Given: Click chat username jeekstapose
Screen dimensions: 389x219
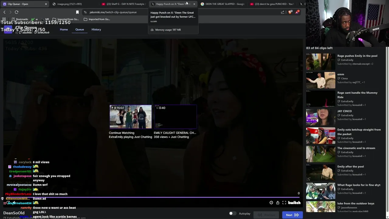Looking at the screenshot, I should pyautogui.click(x=22, y=176).
